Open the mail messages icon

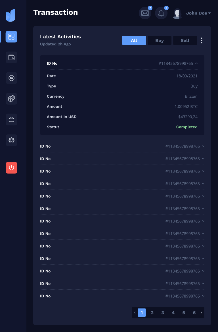click(145, 13)
